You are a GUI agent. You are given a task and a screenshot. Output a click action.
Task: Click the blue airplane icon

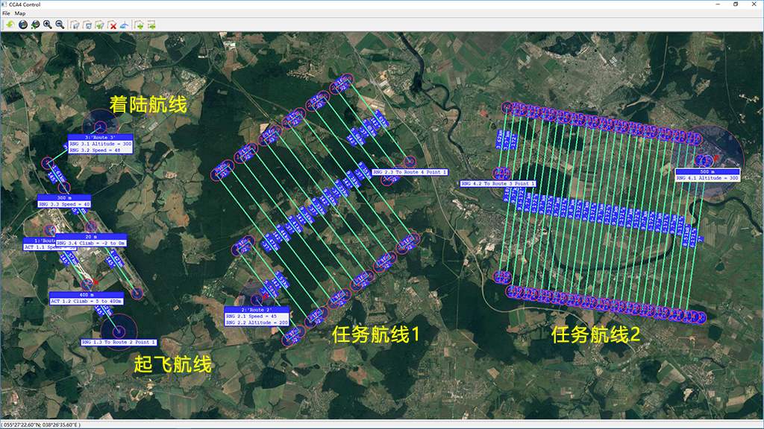pos(124,25)
